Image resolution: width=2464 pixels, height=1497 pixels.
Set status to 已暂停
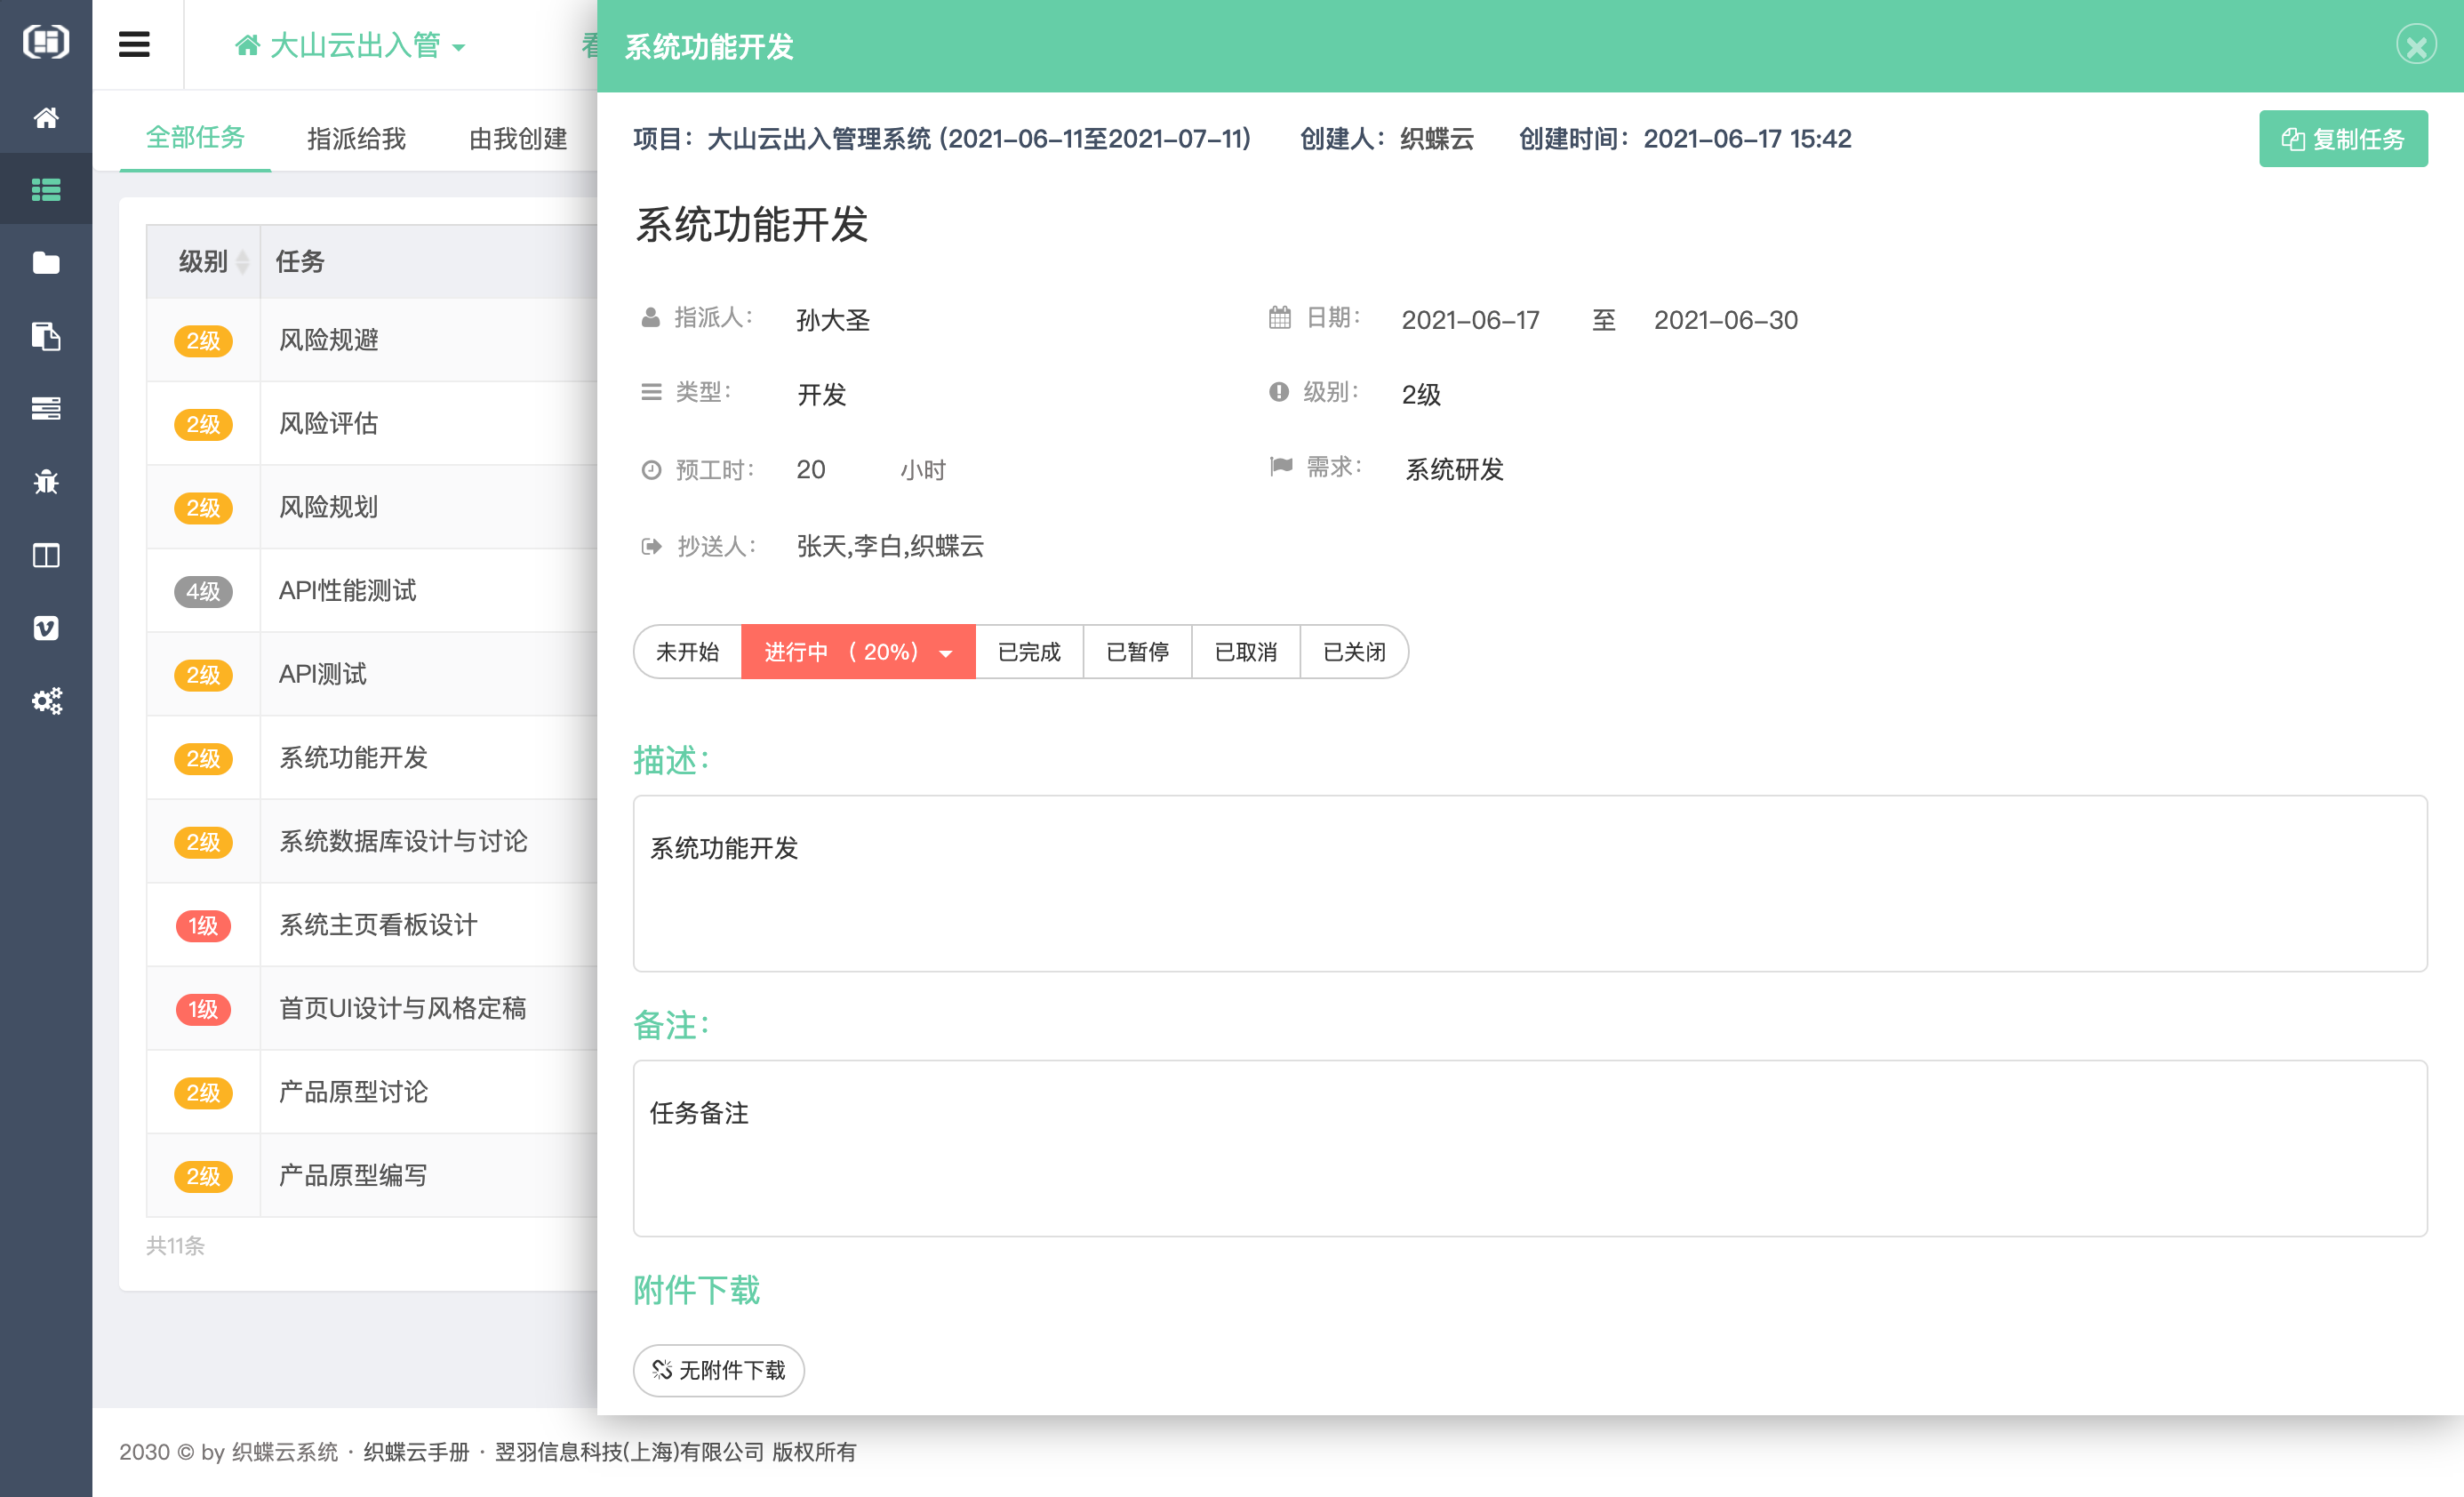[x=1137, y=652]
